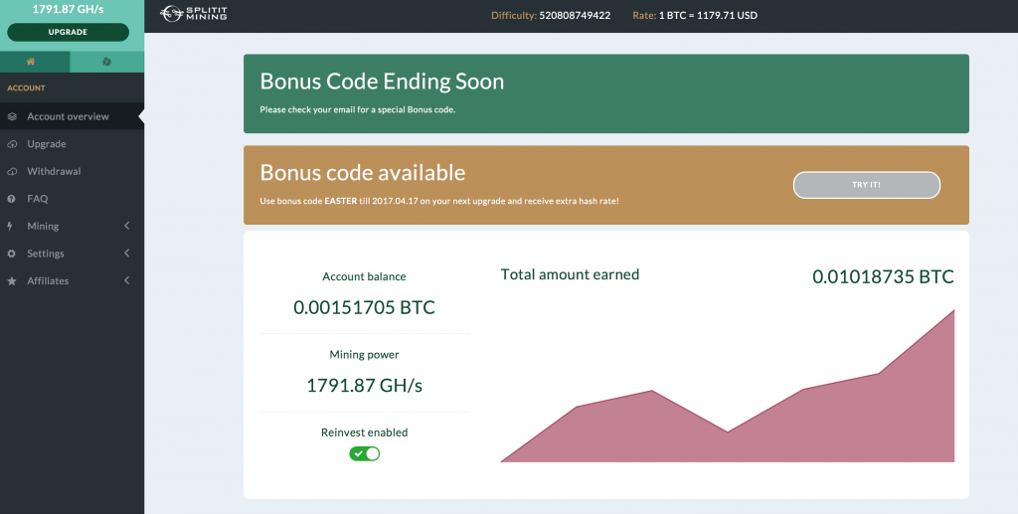Open the pie chart icon tab
The image size is (1018, 514).
point(106,62)
